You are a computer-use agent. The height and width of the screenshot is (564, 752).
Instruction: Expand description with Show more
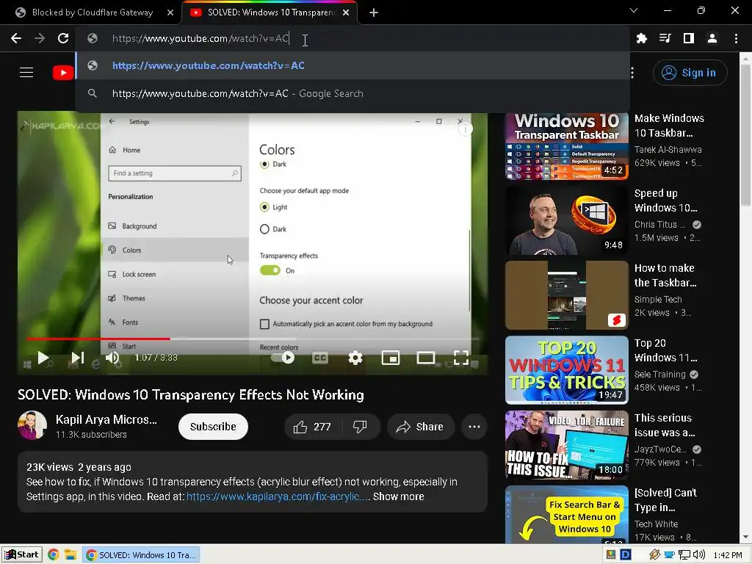398,496
